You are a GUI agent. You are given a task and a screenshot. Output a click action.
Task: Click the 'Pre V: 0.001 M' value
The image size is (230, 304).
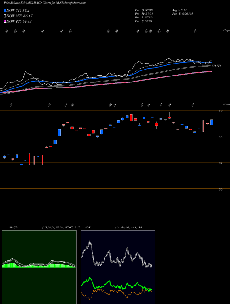(x=182, y=14)
